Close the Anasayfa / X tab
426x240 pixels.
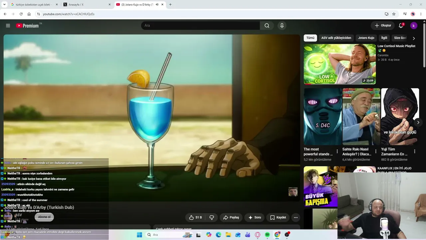pyautogui.click(x=109, y=5)
